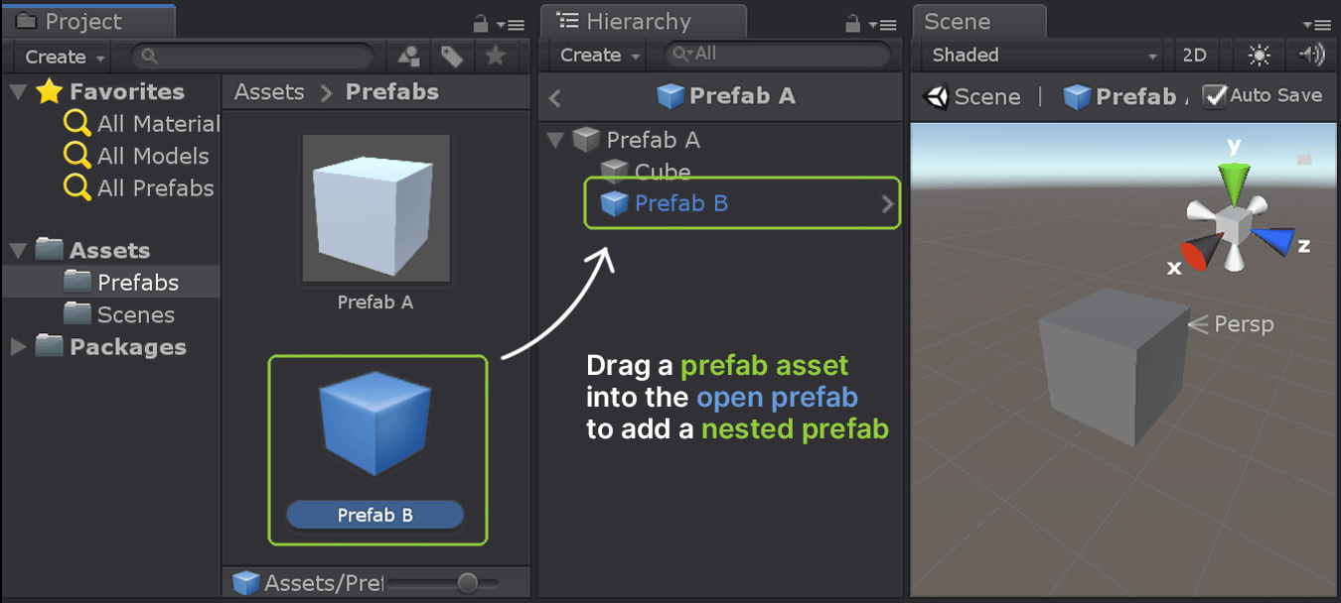This screenshot has height=603, width=1341.
Task: Select the Scene view lighting toggle icon
Action: click(x=1259, y=56)
